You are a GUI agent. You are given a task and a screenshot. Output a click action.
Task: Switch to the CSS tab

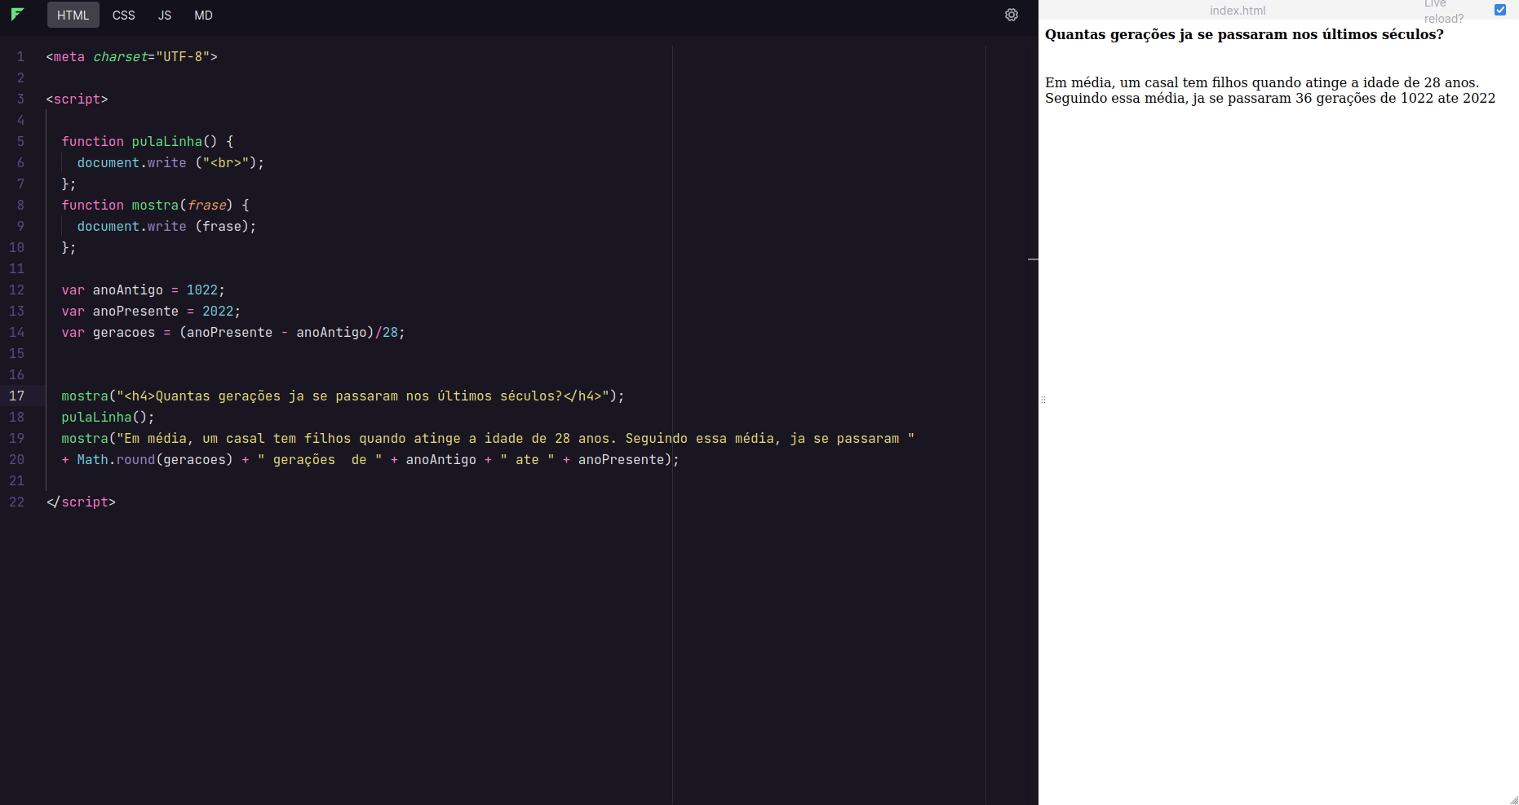point(124,15)
